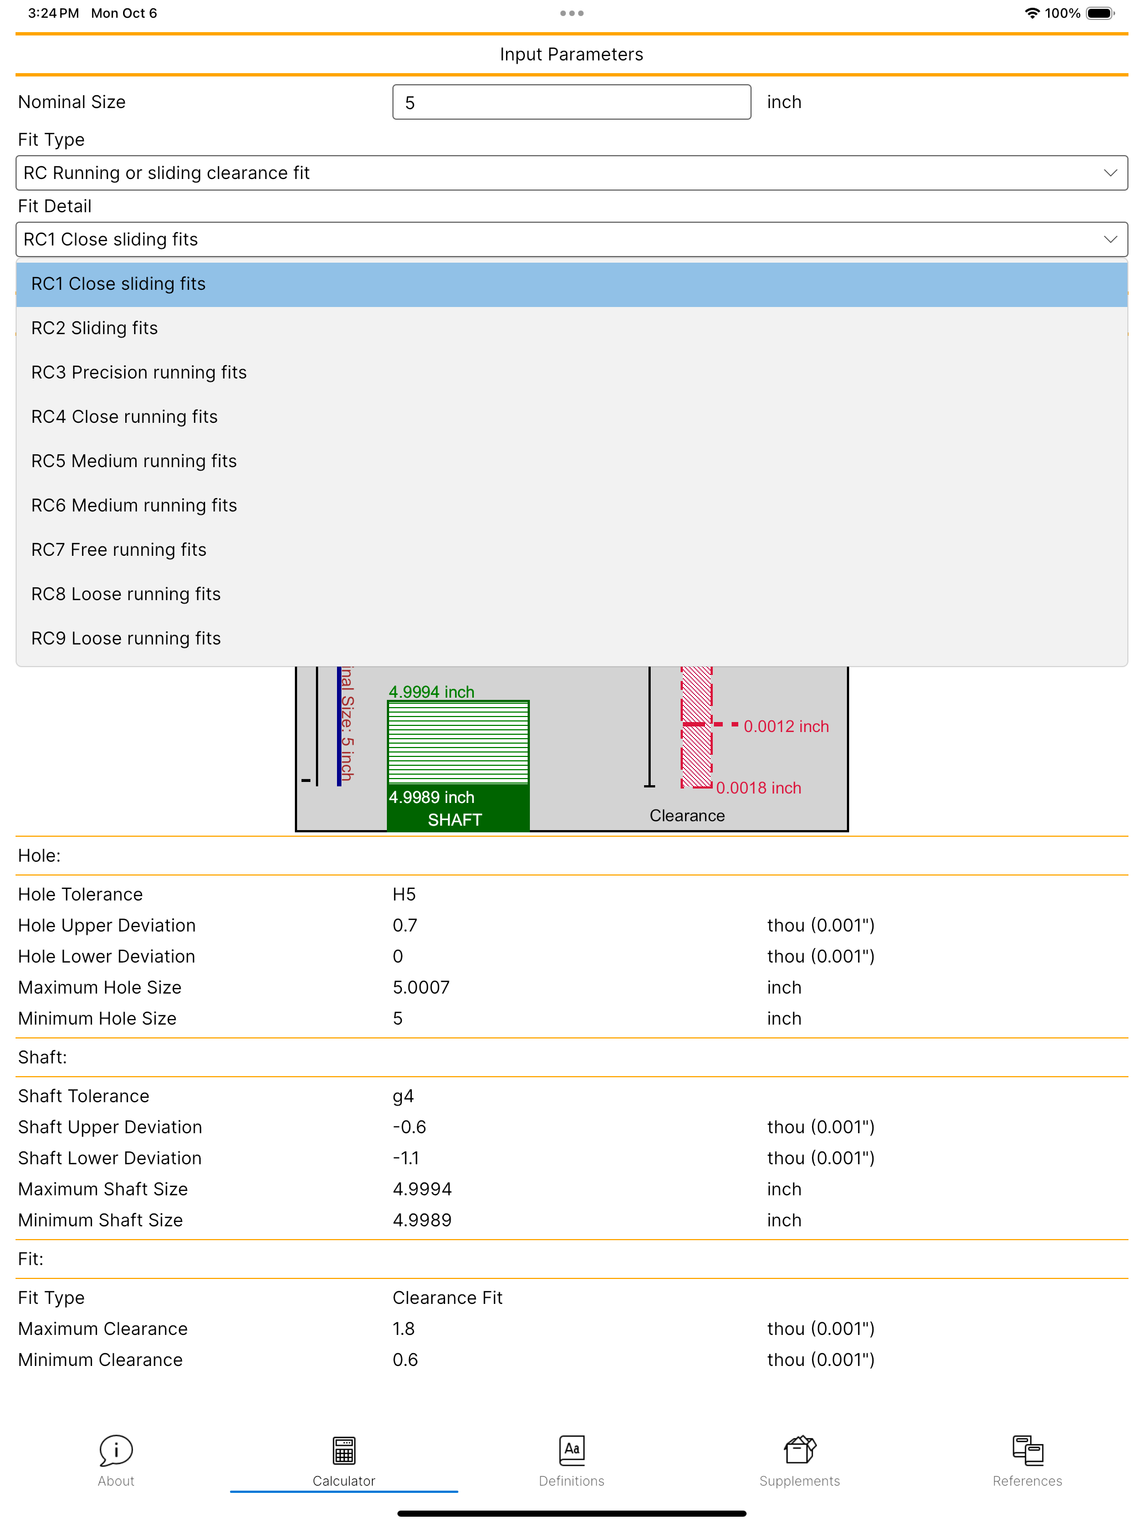
Task: Open the References tab icon
Action: pos(1028,1450)
